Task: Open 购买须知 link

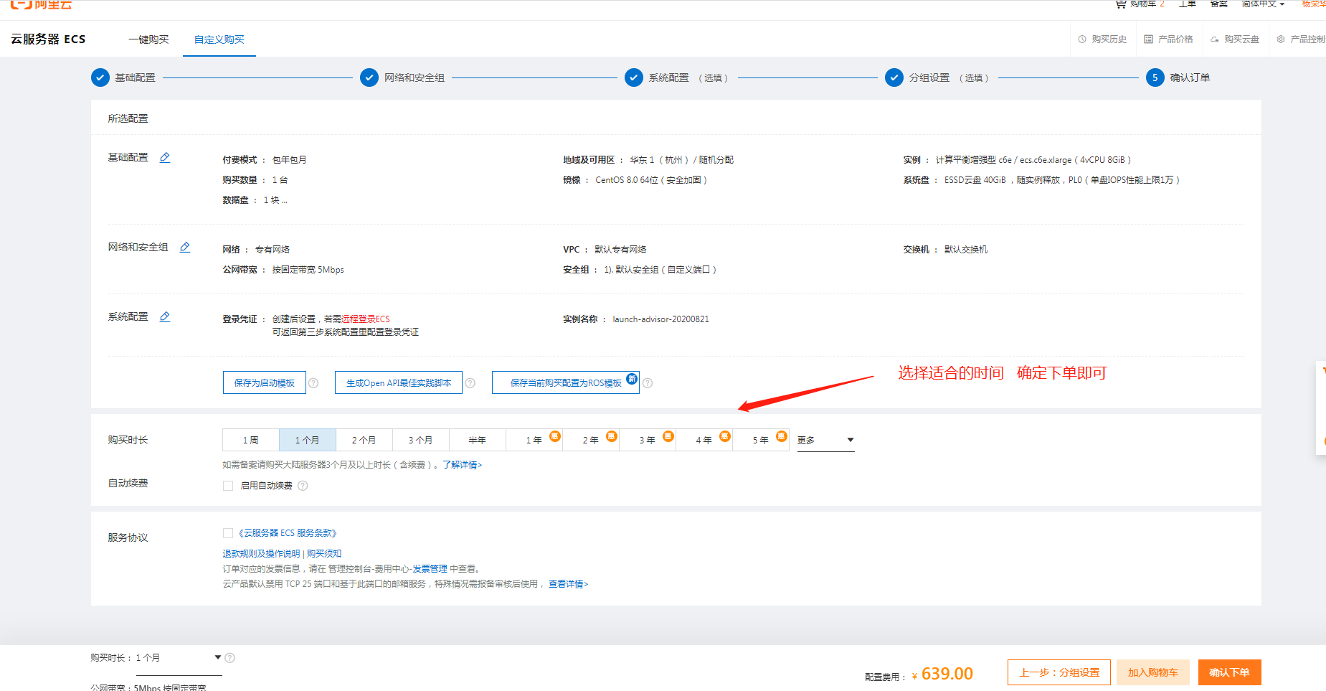Action: (x=324, y=554)
